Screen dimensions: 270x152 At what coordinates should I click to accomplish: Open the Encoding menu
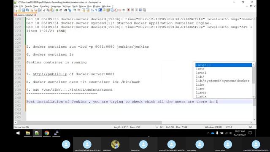pos(44,6)
